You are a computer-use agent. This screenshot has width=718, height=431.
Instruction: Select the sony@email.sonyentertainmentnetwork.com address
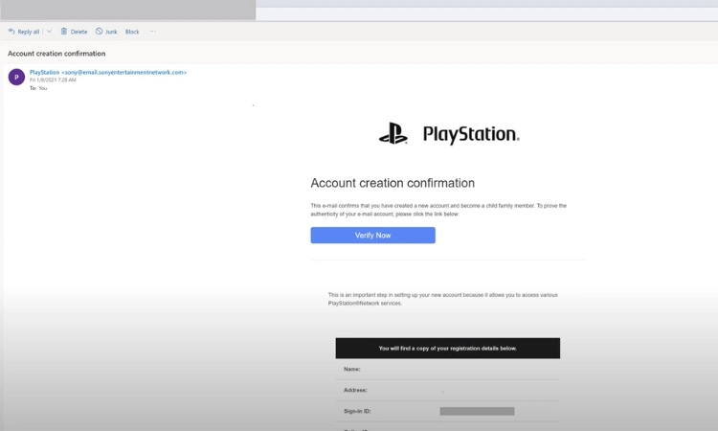tap(123, 72)
